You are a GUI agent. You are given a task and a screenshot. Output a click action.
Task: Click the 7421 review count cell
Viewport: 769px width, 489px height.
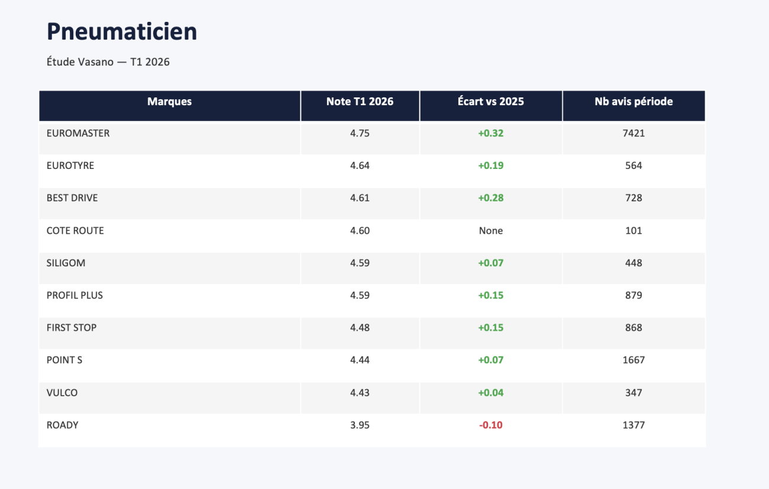click(634, 133)
